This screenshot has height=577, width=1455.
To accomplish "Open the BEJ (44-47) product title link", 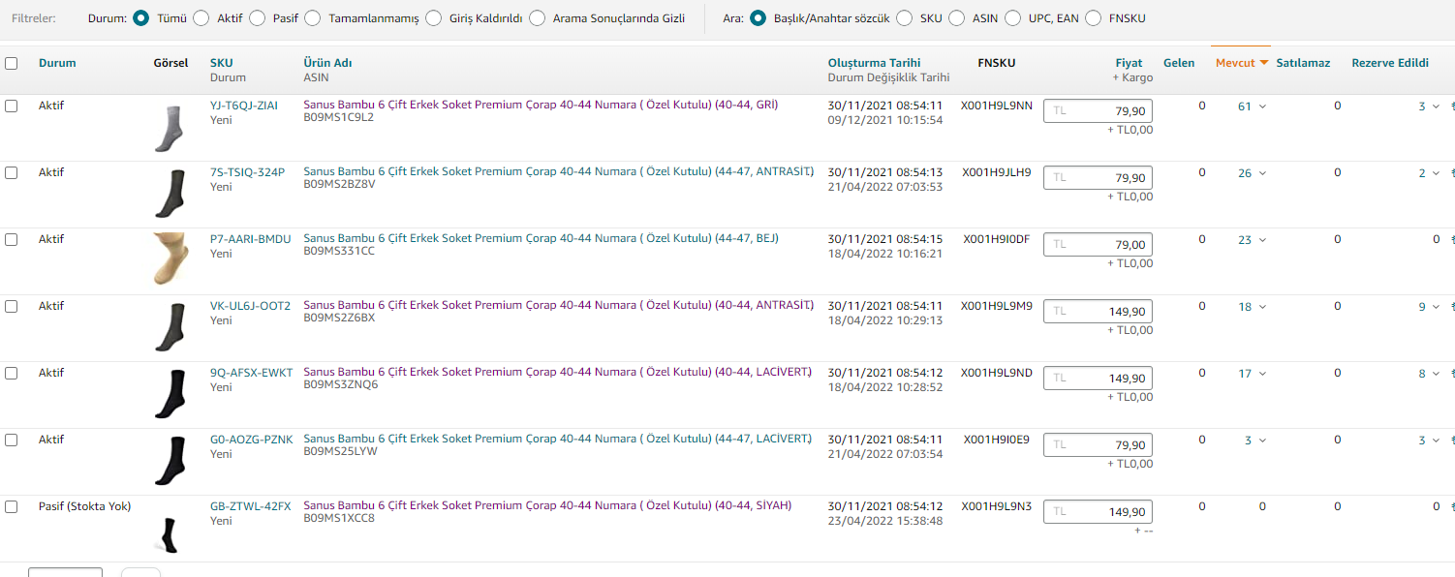I will click(541, 238).
